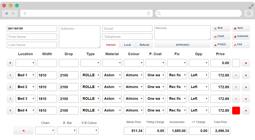Delete row 2 with red x icon
The height and width of the screenshot is (140, 255).
(246, 87)
